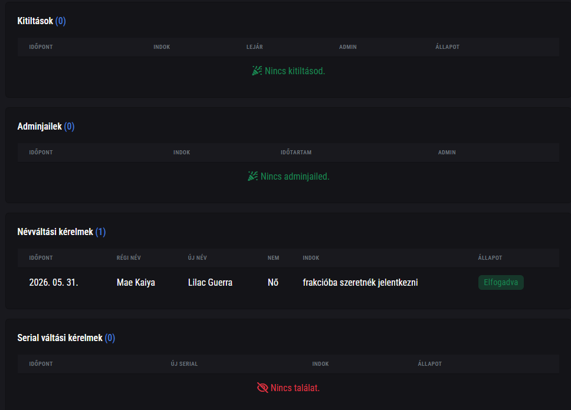Click the INDOK header in Névváltási table

point(311,258)
